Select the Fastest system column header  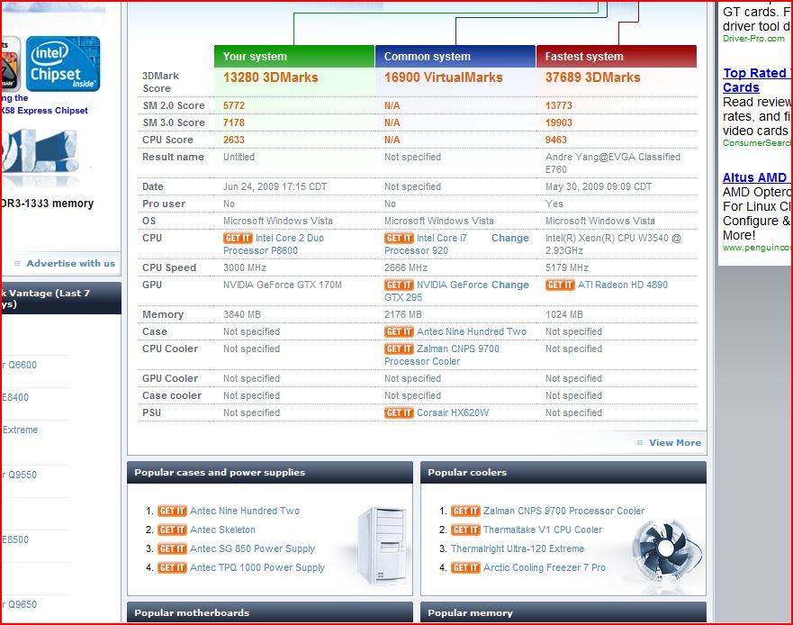tap(616, 56)
